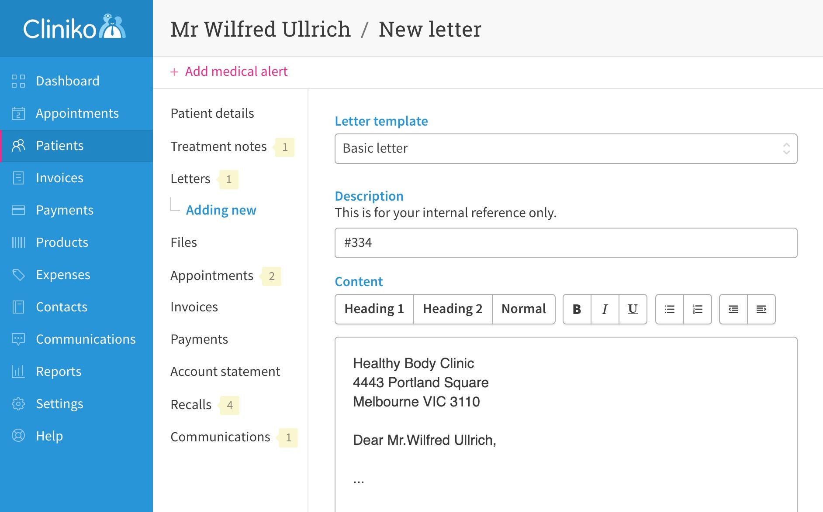
Task: Underline the selected letter text
Action: [x=633, y=309]
